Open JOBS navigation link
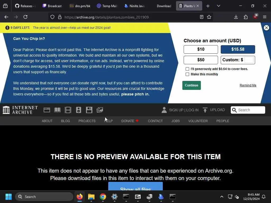 [x=175, y=121]
